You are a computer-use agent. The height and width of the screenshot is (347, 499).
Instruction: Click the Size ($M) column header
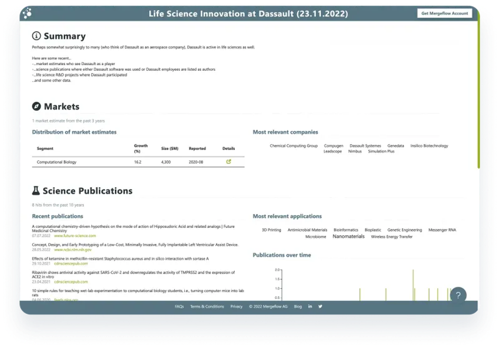coord(170,149)
